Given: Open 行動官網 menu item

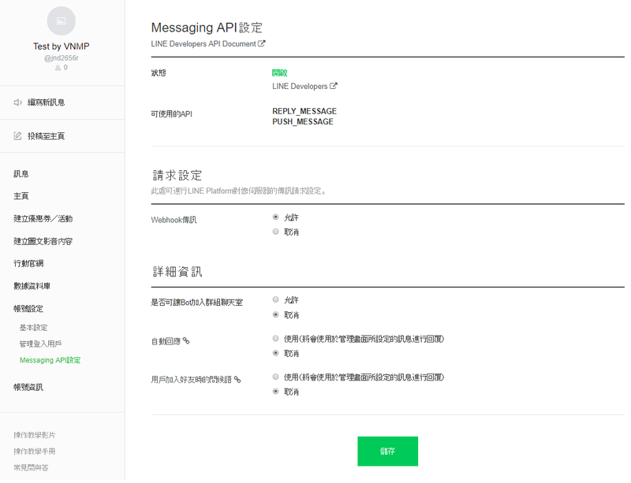Looking at the screenshot, I should pos(28,263).
